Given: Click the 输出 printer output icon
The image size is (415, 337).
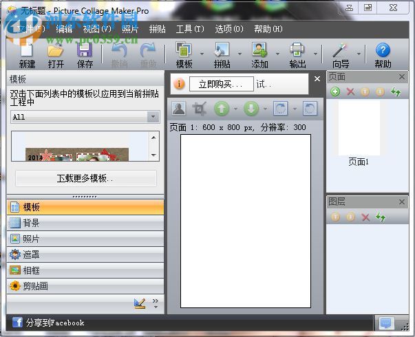Looking at the screenshot, I should tap(297, 50).
